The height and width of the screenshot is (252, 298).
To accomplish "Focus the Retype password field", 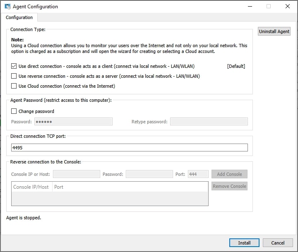I will click(x=209, y=122).
